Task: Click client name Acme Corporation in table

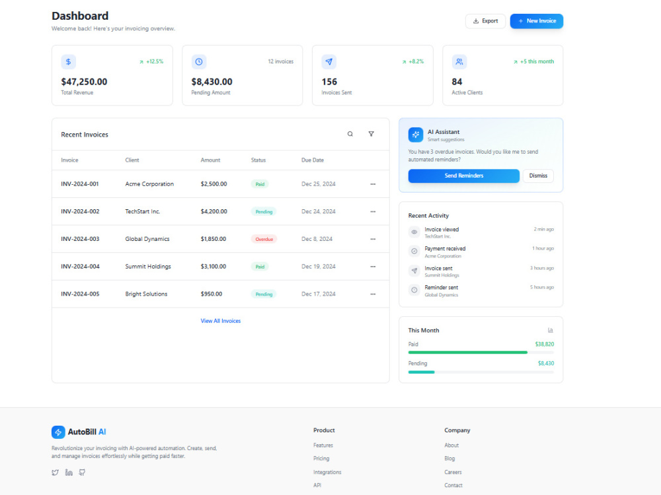Action: 149,184
